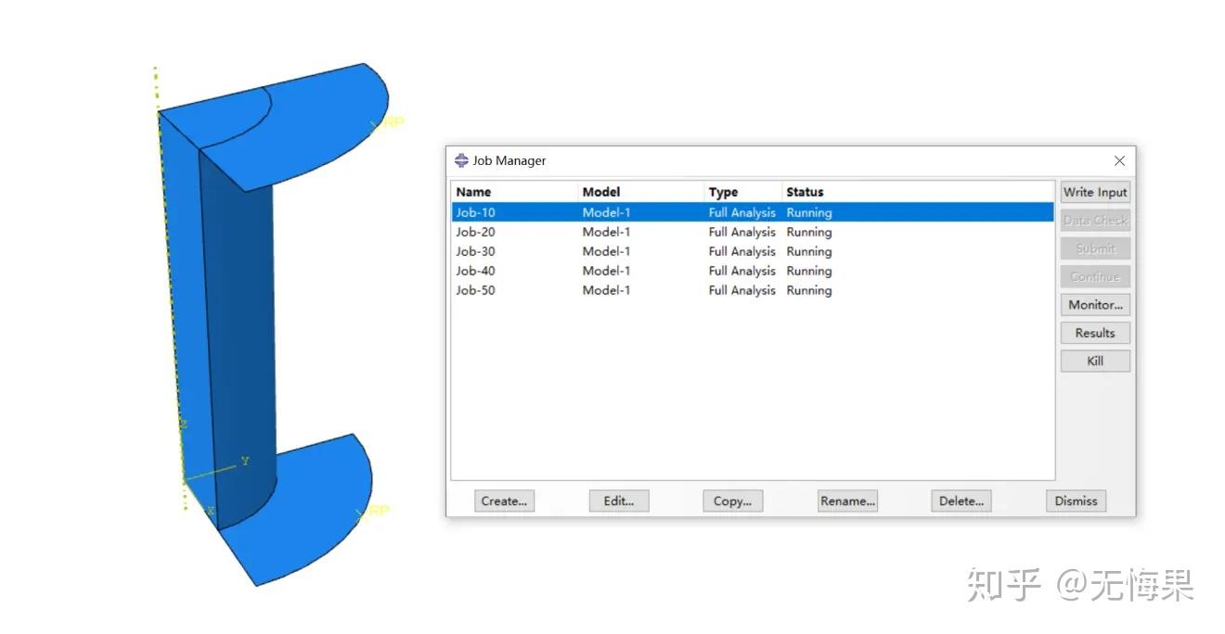Click the Copy... button
The image size is (1225, 634).
pyautogui.click(x=732, y=501)
